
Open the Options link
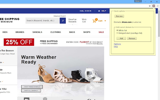tap(117, 44)
